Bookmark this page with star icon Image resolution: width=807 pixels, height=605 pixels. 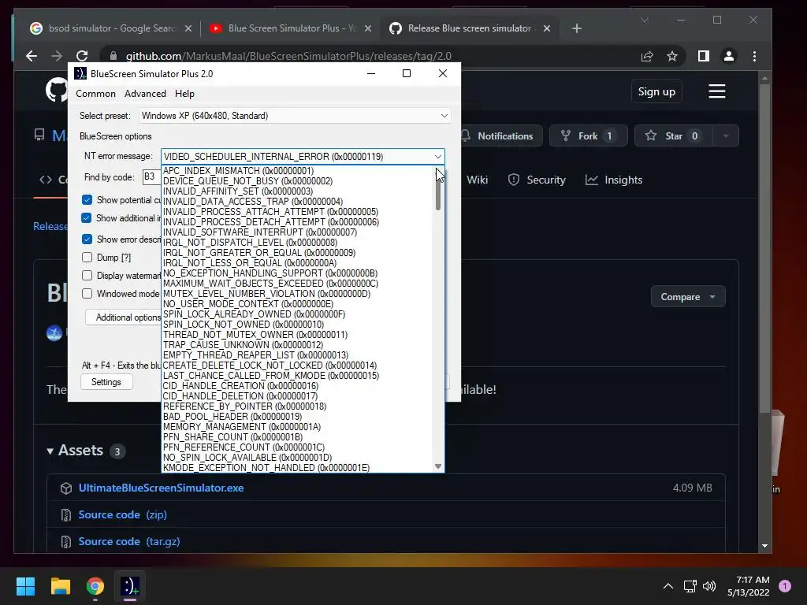[672, 56]
